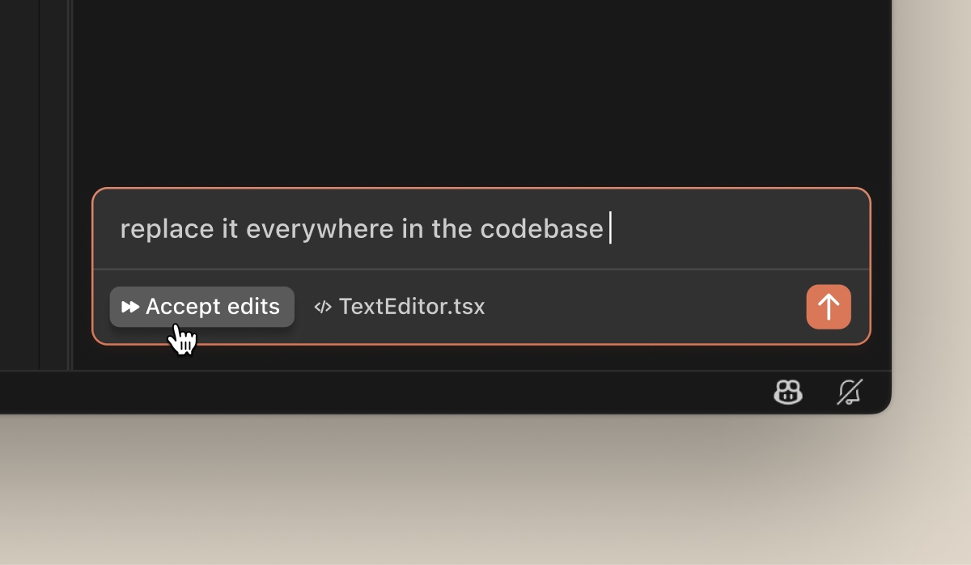Screen dimensions: 971x565
Task: Click the "Accept edits" label text
Action: (x=213, y=307)
